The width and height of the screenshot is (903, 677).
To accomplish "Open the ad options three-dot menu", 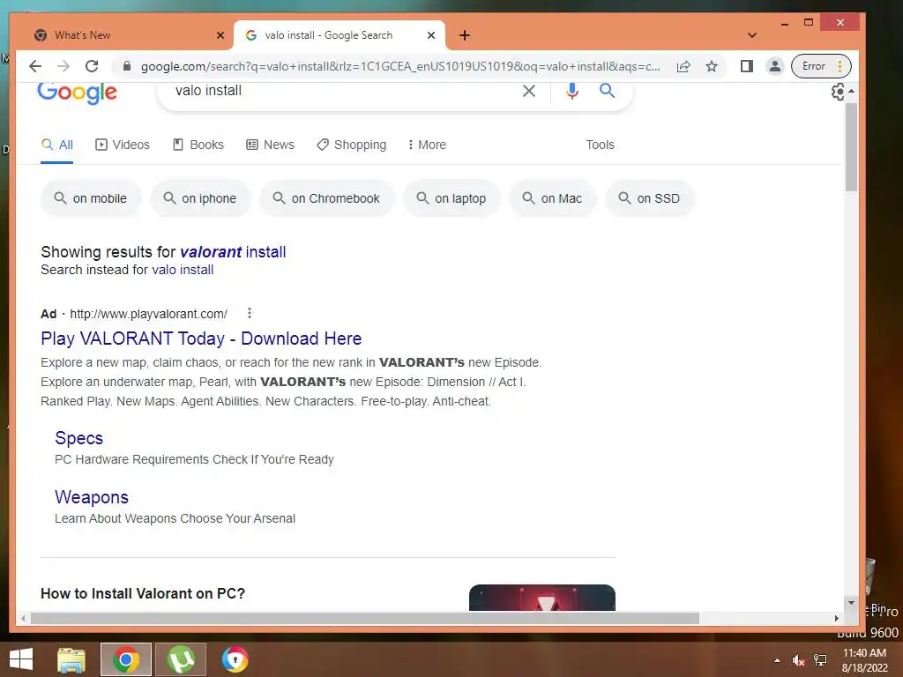I will (x=250, y=313).
